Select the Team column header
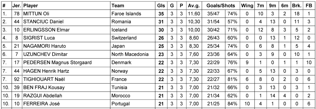The height and width of the screenshot is (109, 316). tap(118, 6)
